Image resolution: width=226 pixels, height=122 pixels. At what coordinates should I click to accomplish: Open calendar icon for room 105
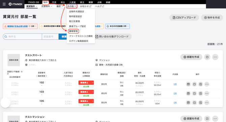(x=188, y=103)
